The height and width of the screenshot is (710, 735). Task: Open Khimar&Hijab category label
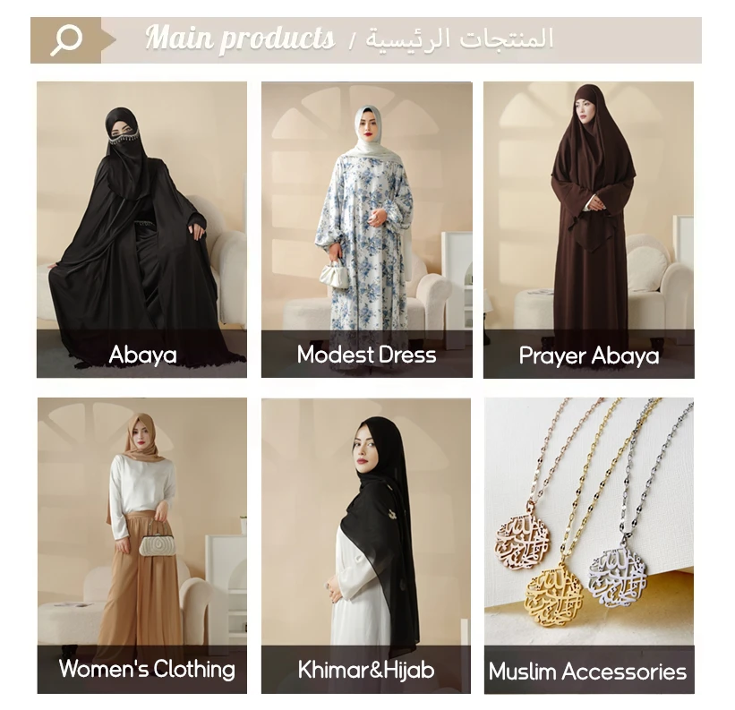pos(366,670)
